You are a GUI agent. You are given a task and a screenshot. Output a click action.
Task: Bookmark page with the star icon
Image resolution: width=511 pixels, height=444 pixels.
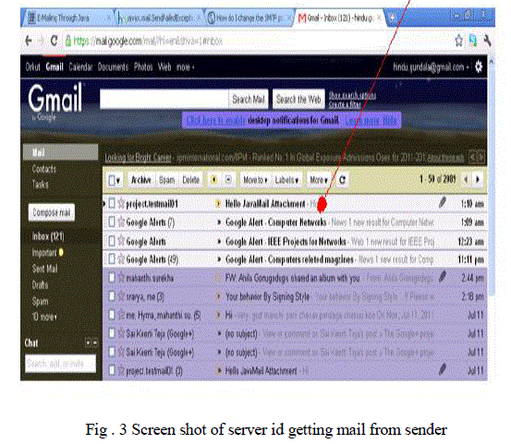click(x=459, y=41)
